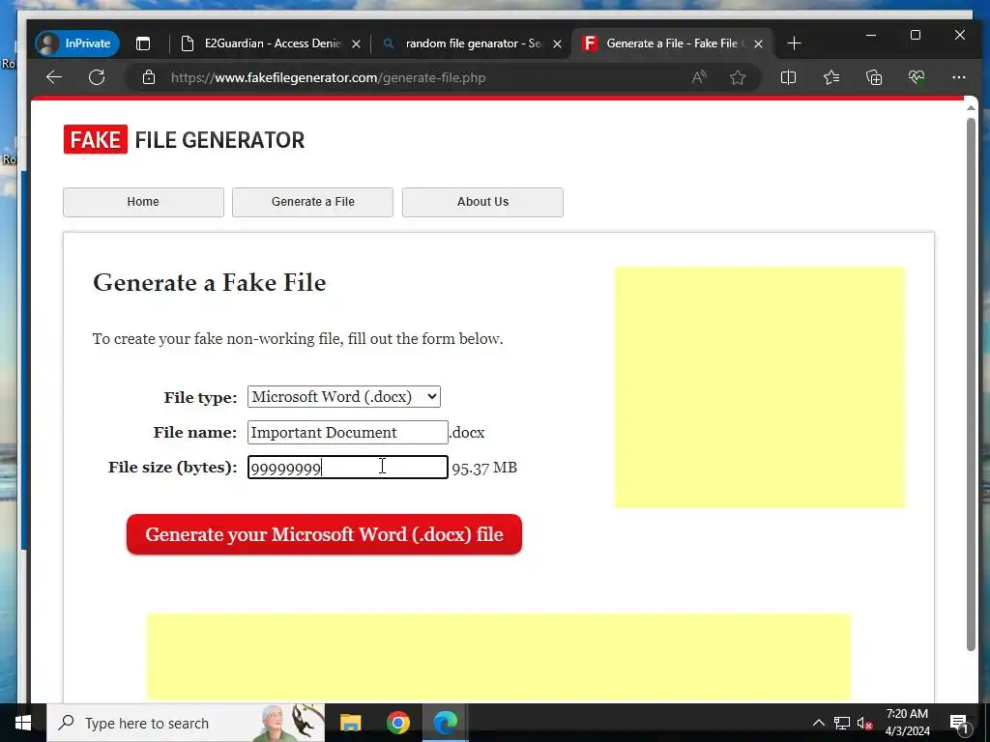Viewport: 990px width, 742px height.
Task: Open split screen view
Action: click(788, 77)
